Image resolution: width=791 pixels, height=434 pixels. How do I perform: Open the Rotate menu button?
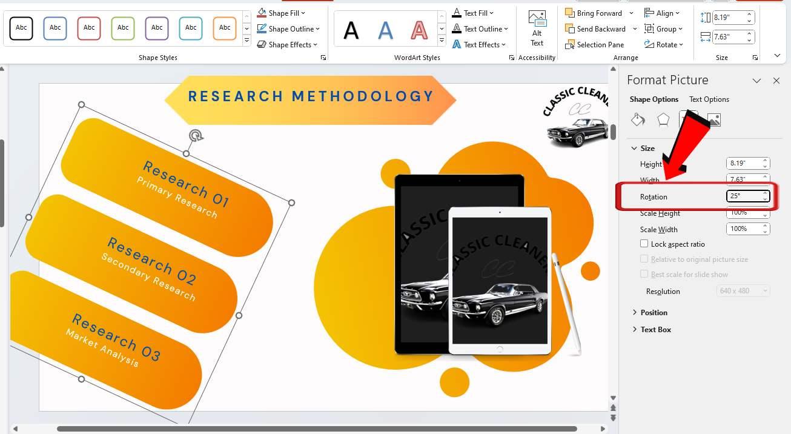pyautogui.click(x=664, y=44)
